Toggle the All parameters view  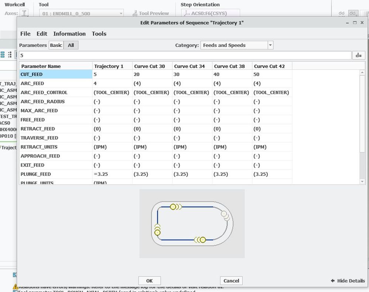tap(71, 45)
